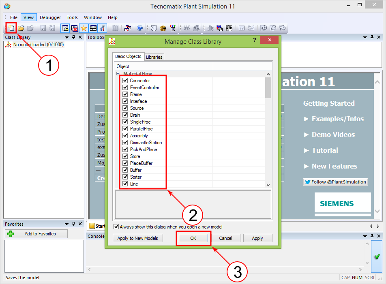The image size is (386, 284).
Task: Toggle the Class Library view toolbar icon
Action: click(65, 28)
